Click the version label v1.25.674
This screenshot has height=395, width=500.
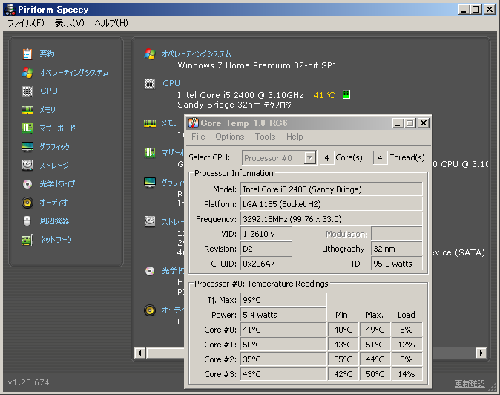(28, 382)
